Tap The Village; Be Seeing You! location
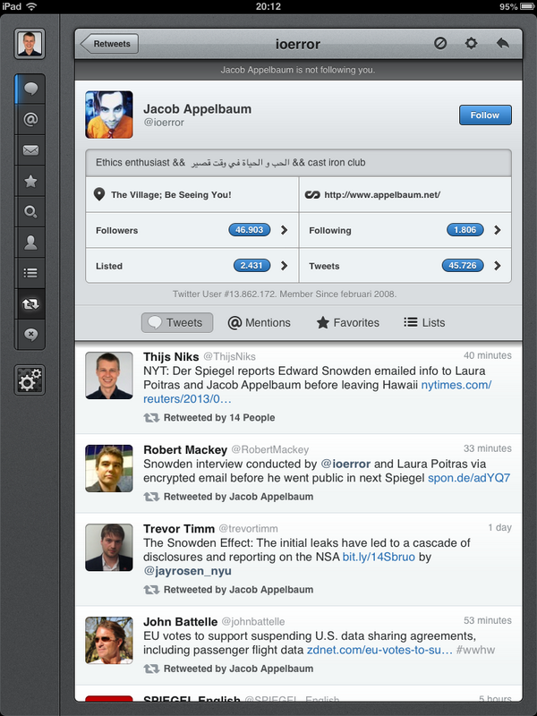Screen dimensions: 537x716 [x=171, y=195]
